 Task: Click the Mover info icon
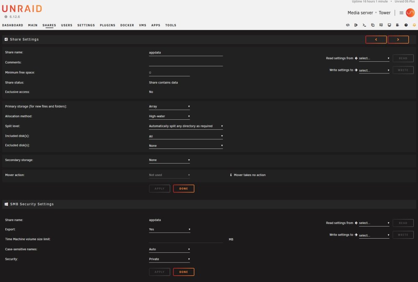click(x=231, y=175)
